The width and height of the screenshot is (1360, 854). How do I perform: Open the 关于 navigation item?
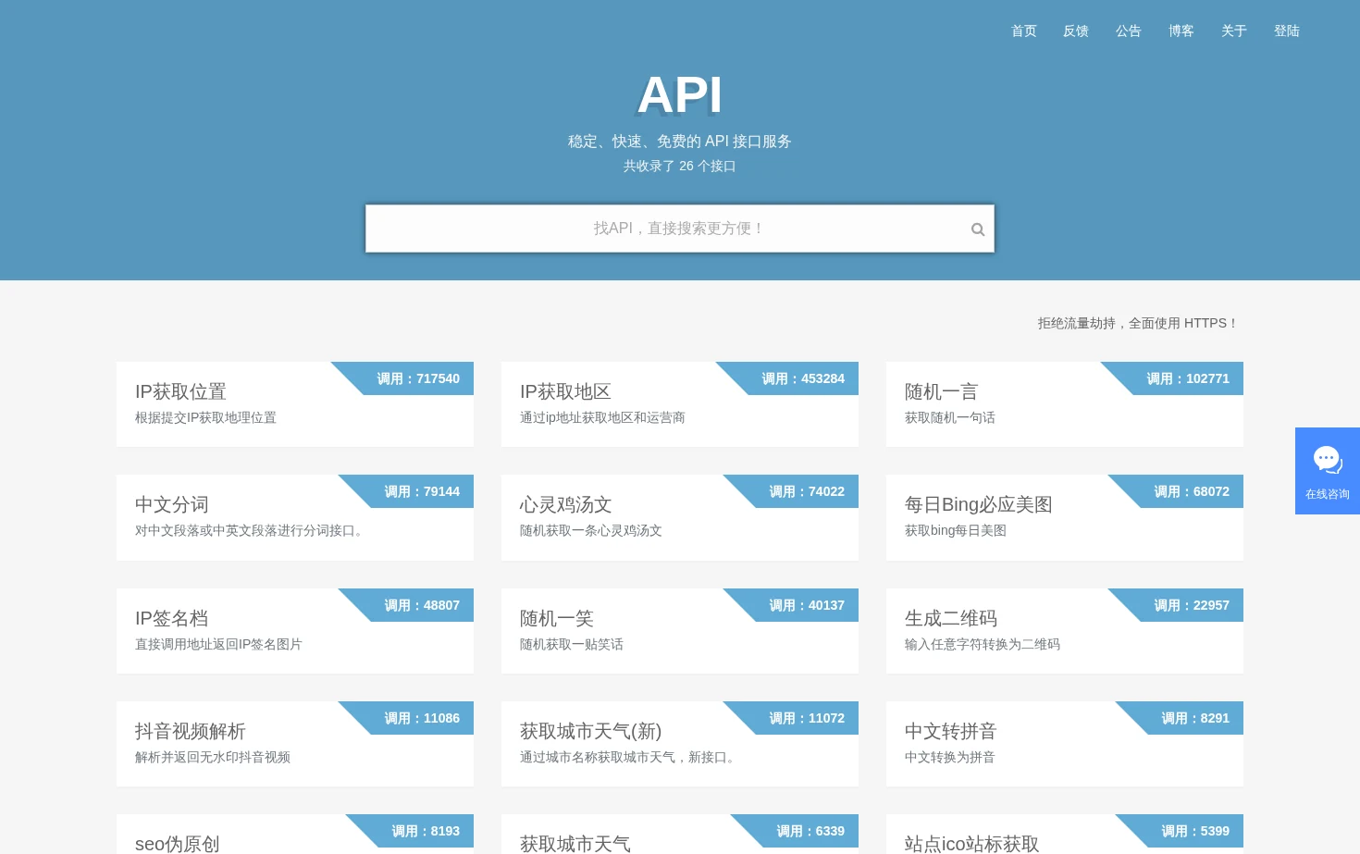[x=1234, y=31]
